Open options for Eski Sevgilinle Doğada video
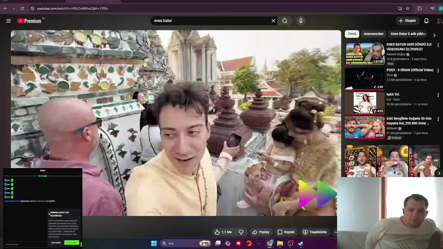Screen dimensions: 443x249 click(438, 119)
